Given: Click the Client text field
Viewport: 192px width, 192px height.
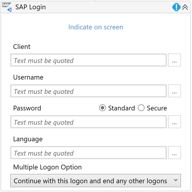Looking at the screenshot, I should click(88, 60).
